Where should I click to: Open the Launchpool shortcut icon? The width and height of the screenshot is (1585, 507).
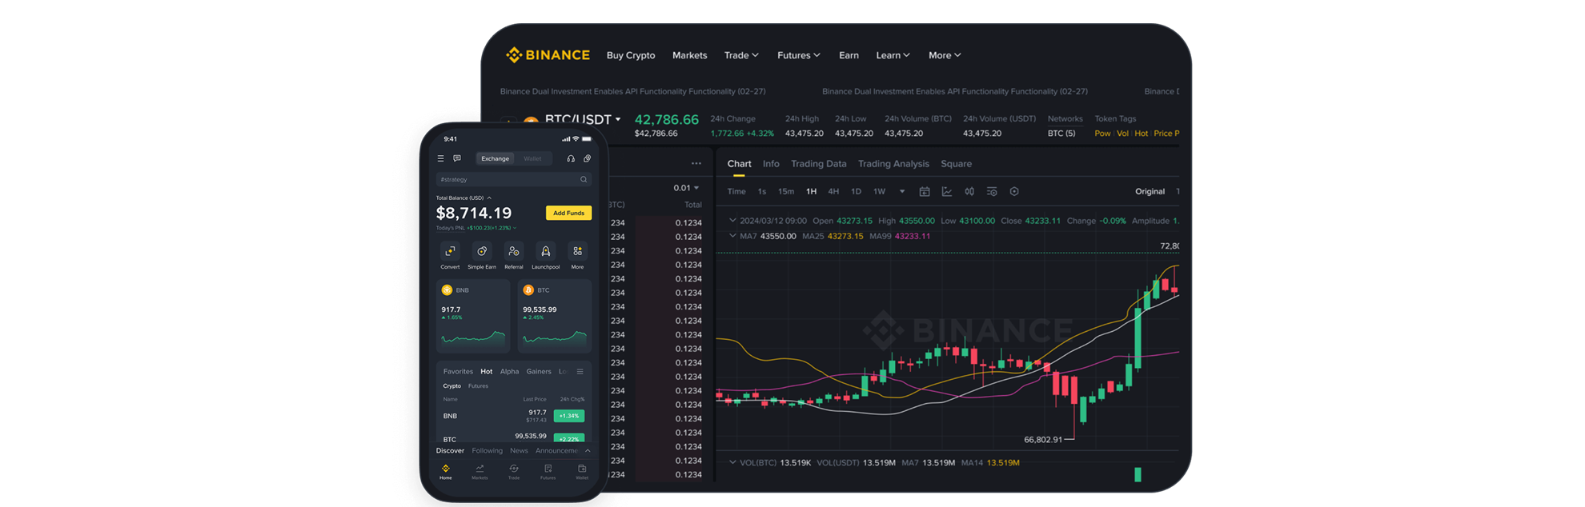pyautogui.click(x=545, y=251)
